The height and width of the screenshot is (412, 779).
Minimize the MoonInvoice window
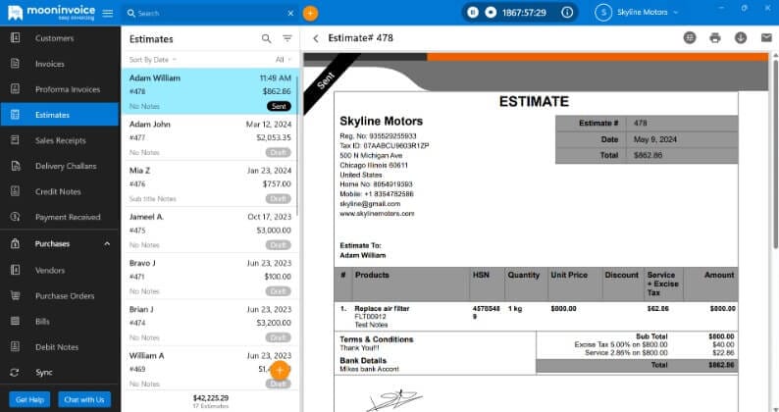point(721,9)
